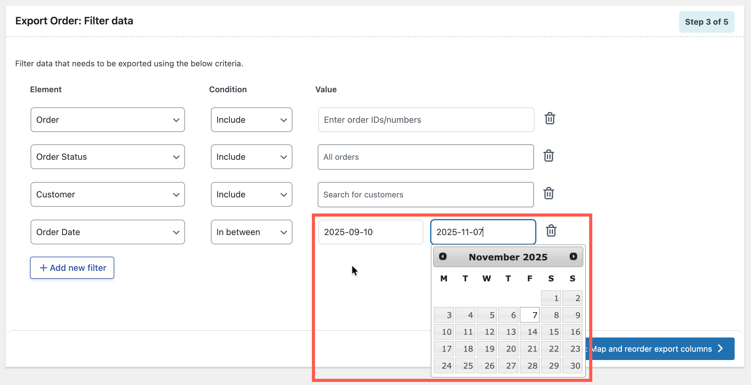Click the chevron on the export columns button
This screenshot has height=385, width=751.
pos(720,349)
